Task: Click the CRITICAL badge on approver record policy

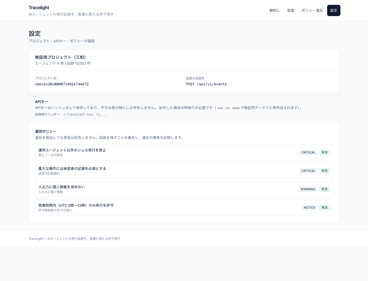Action: (308, 171)
